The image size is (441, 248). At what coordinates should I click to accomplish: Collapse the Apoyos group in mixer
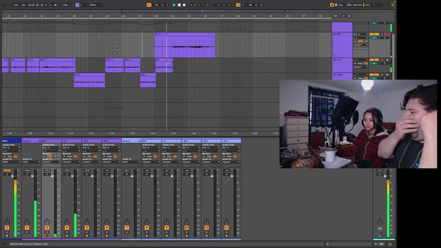[x=139, y=141]
